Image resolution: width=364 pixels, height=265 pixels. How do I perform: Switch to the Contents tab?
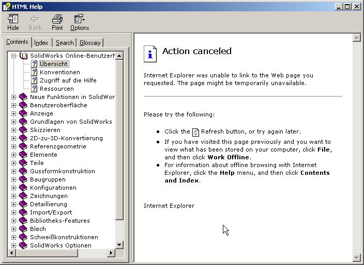17,42
